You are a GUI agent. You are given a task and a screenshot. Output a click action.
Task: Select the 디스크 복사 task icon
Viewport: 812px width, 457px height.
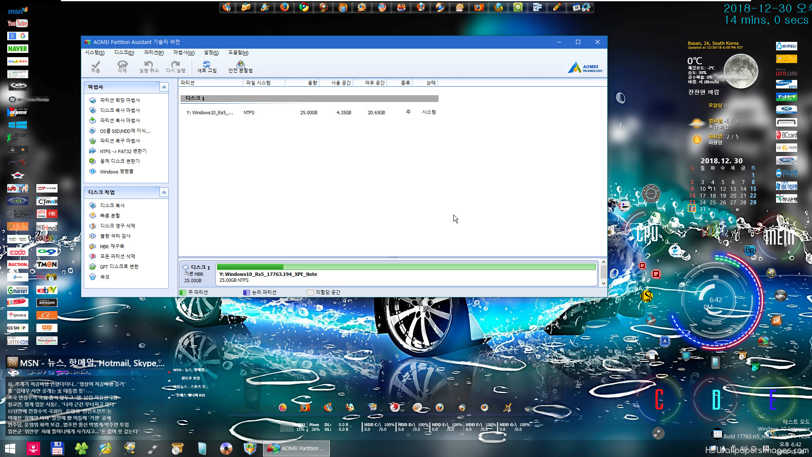pos(93,205)
